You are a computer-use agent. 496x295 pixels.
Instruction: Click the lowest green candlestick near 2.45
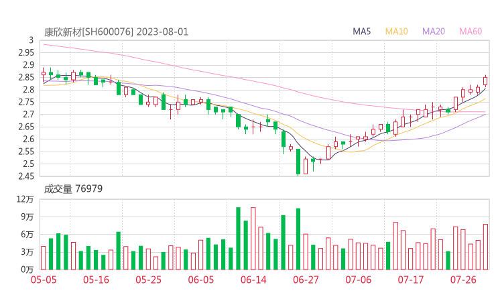click(298, 162)
